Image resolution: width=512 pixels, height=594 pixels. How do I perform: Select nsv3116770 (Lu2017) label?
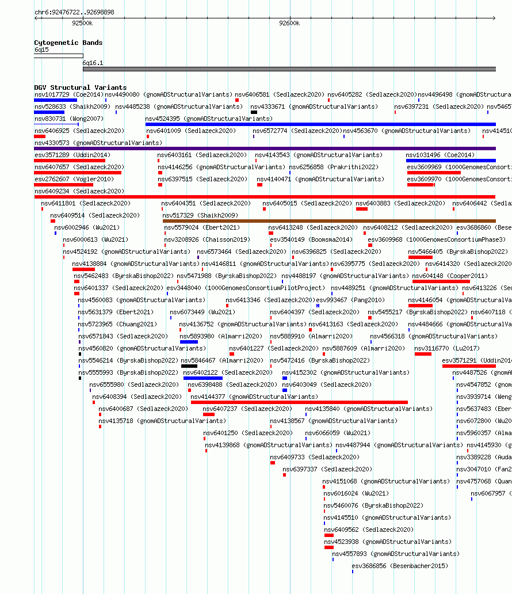pos(447,348)
